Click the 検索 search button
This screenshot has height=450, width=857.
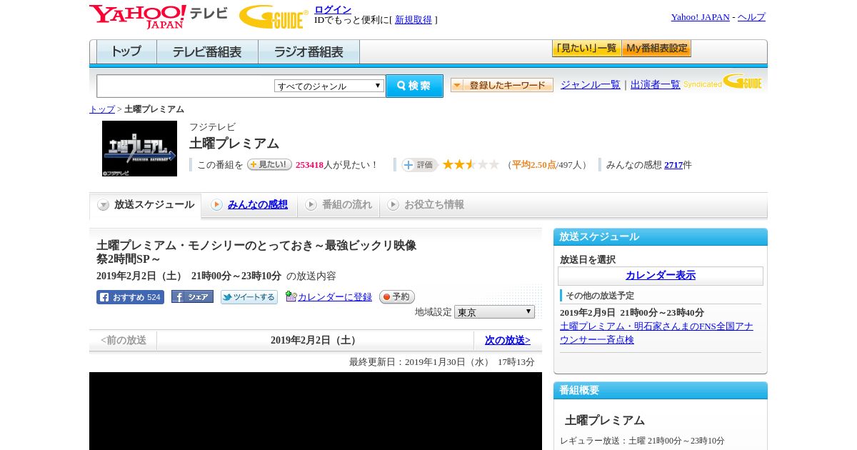point(414,86)
